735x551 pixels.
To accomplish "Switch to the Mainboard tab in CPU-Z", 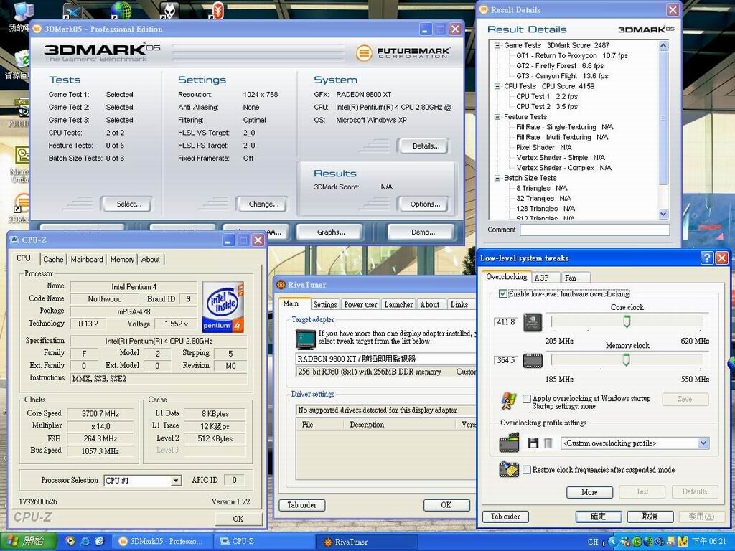I will (87, 259).
